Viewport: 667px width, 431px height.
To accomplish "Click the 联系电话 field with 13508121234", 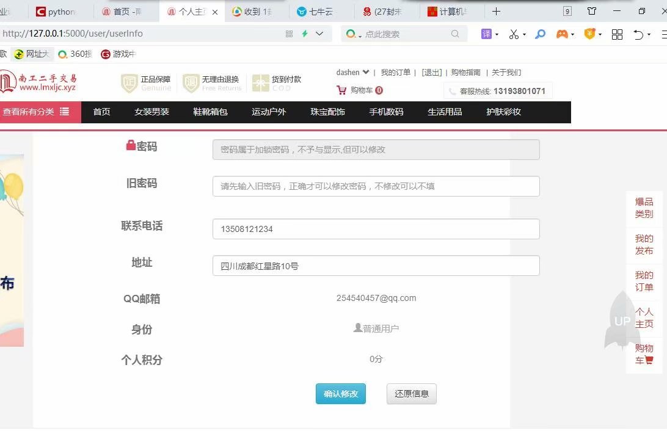I will click(x=376, y=229).
